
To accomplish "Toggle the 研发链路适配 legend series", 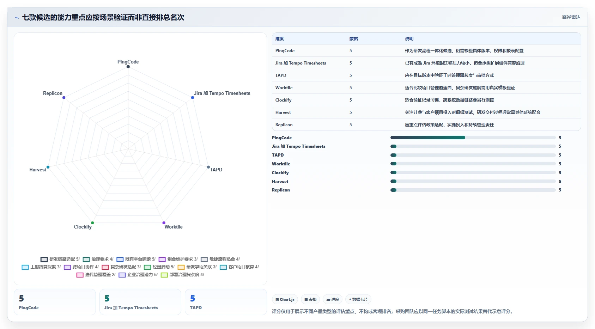I will tap(60, 259).
